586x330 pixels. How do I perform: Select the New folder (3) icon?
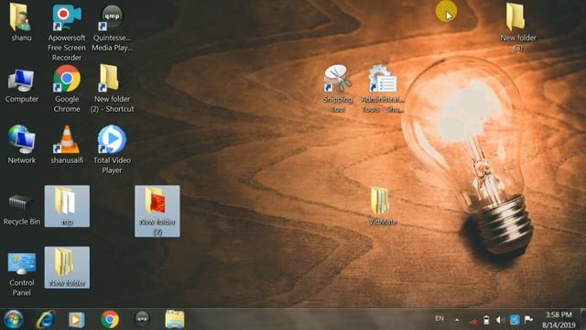[517, 27]
